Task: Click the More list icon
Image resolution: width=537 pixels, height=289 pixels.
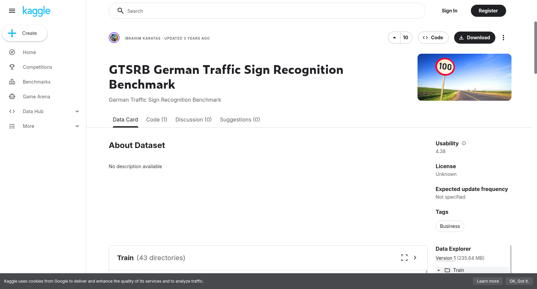Action: [x=12, y=126]
